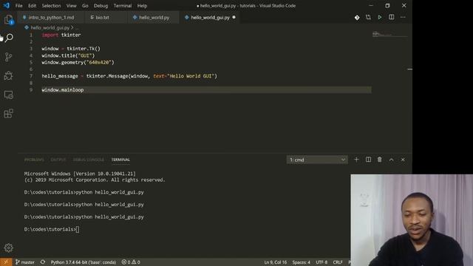Click the diamond-shaped editor toolbar icon
Image resolution: width=473 pixels, height=266 pixels.
[357, 18]
